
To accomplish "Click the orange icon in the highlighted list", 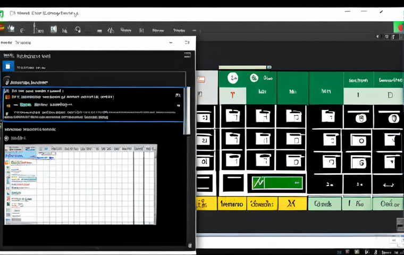I will tap(7, 97).
